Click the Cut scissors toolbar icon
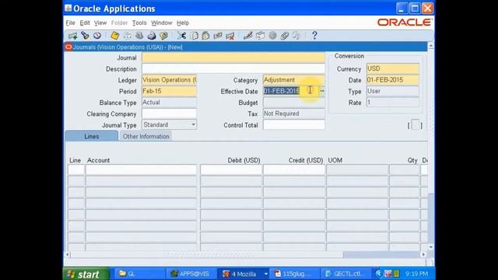Image resolution: width=498 pixels, height=280 pixels. pyautogui.click(x=181, y=36)
